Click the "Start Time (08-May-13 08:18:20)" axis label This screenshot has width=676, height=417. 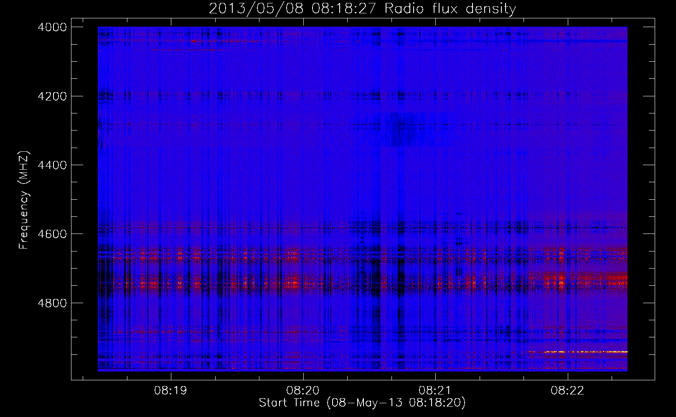362,403
